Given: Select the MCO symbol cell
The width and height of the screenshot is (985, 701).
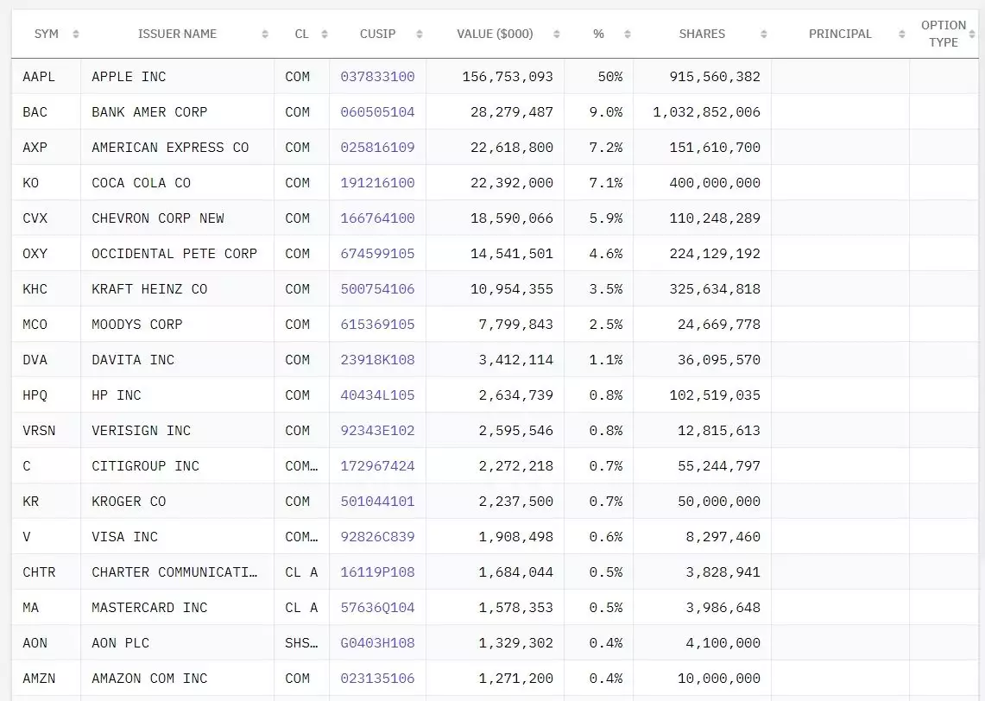Looking at the screenshot, I should click(46, 324).
